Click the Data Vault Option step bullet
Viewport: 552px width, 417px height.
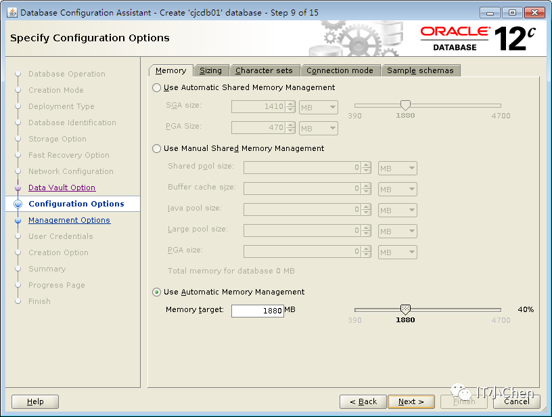[18, 188]
